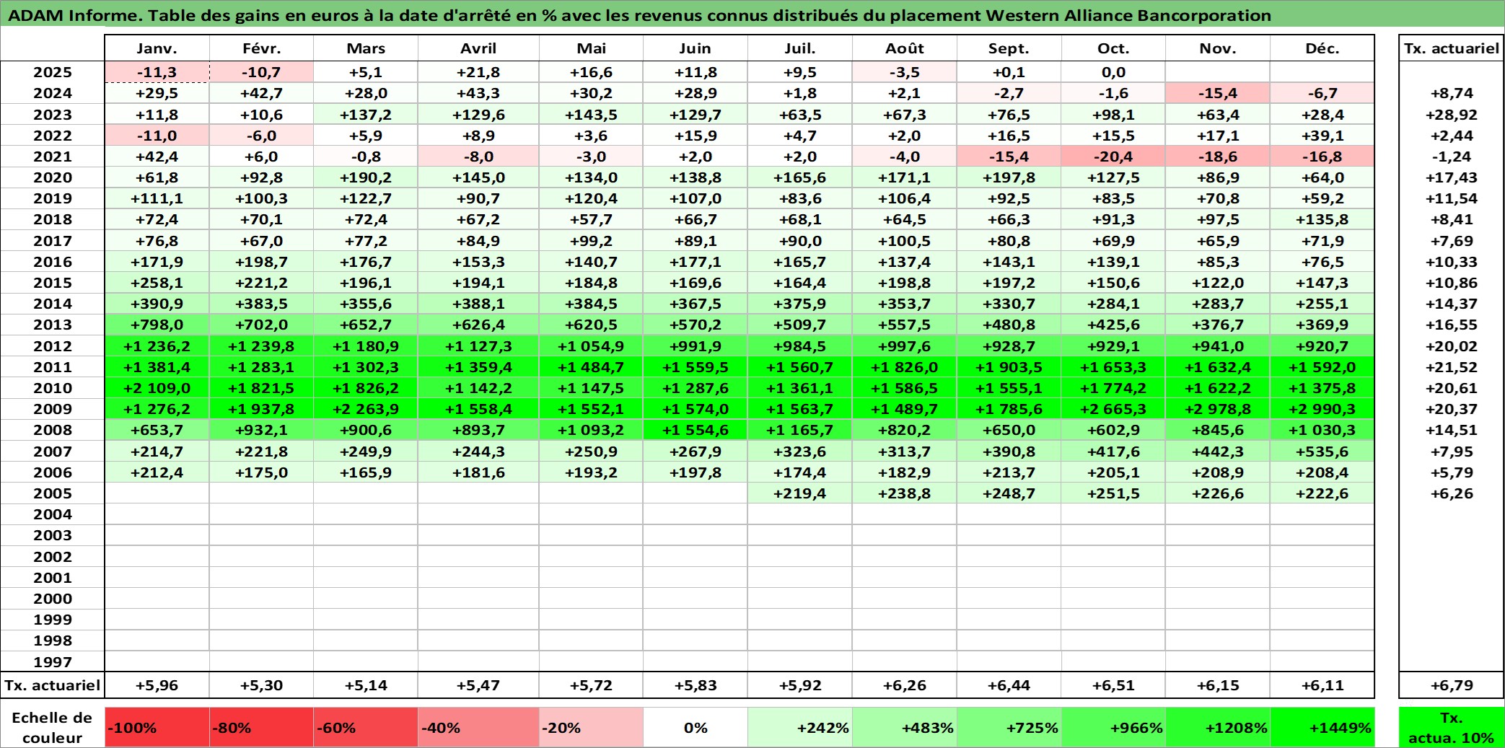1505x748 pixels.
Task: Click the cell showing +2 263,9
Action: point(366,409)
